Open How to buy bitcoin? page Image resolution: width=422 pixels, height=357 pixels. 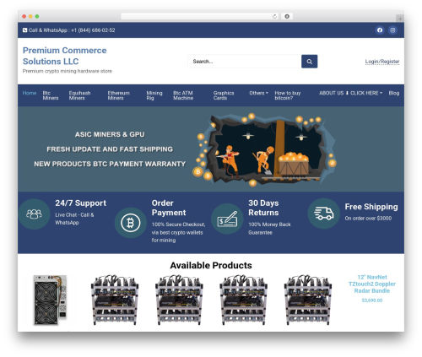coord(288,95)
